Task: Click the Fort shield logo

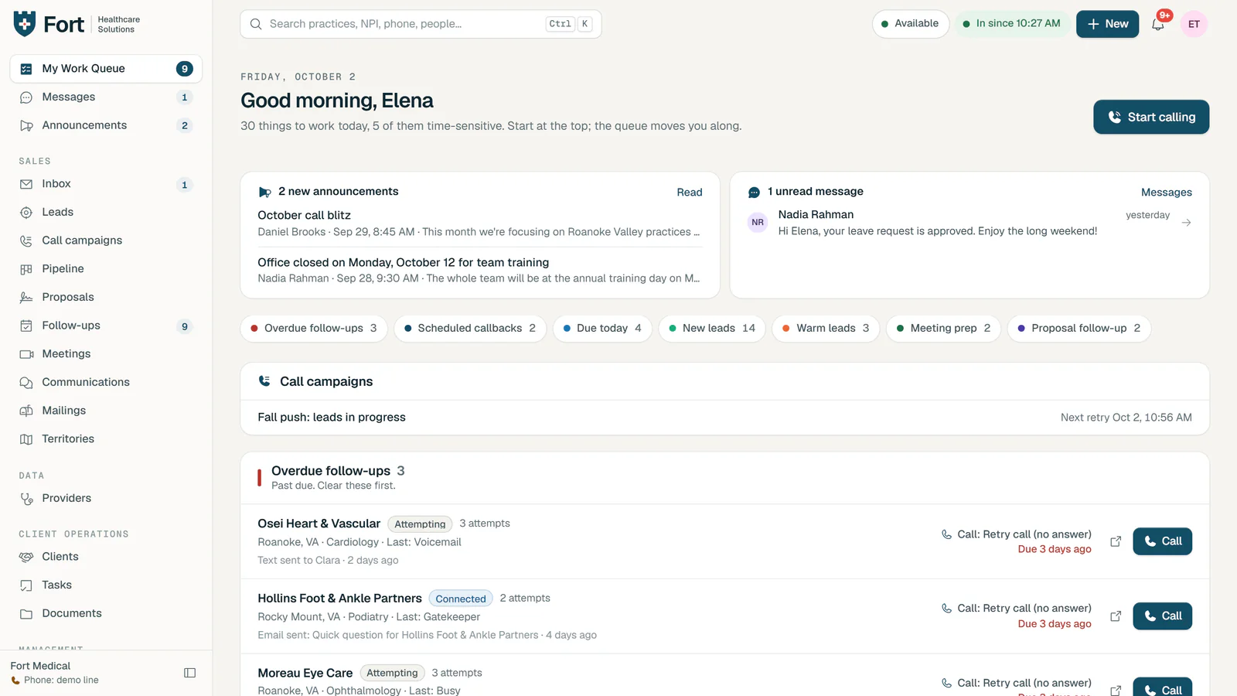Action: coord(25,24)
